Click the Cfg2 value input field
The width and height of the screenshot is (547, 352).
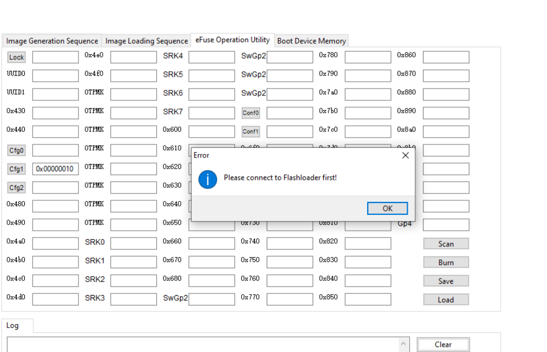click(55, 188)
